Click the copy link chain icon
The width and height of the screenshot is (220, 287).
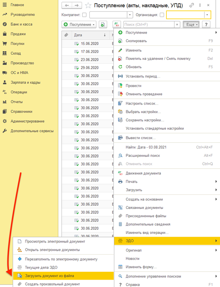(192, 5)
